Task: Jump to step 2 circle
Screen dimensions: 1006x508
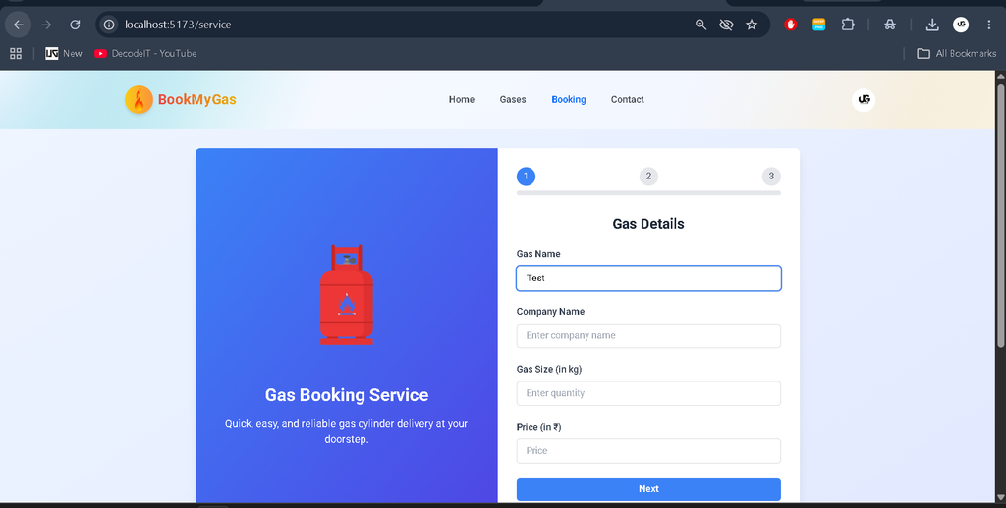Action: 648,177
